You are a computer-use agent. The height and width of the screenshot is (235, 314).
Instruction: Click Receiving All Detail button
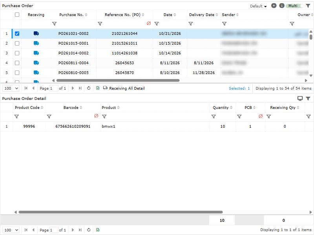click(124, 88)
